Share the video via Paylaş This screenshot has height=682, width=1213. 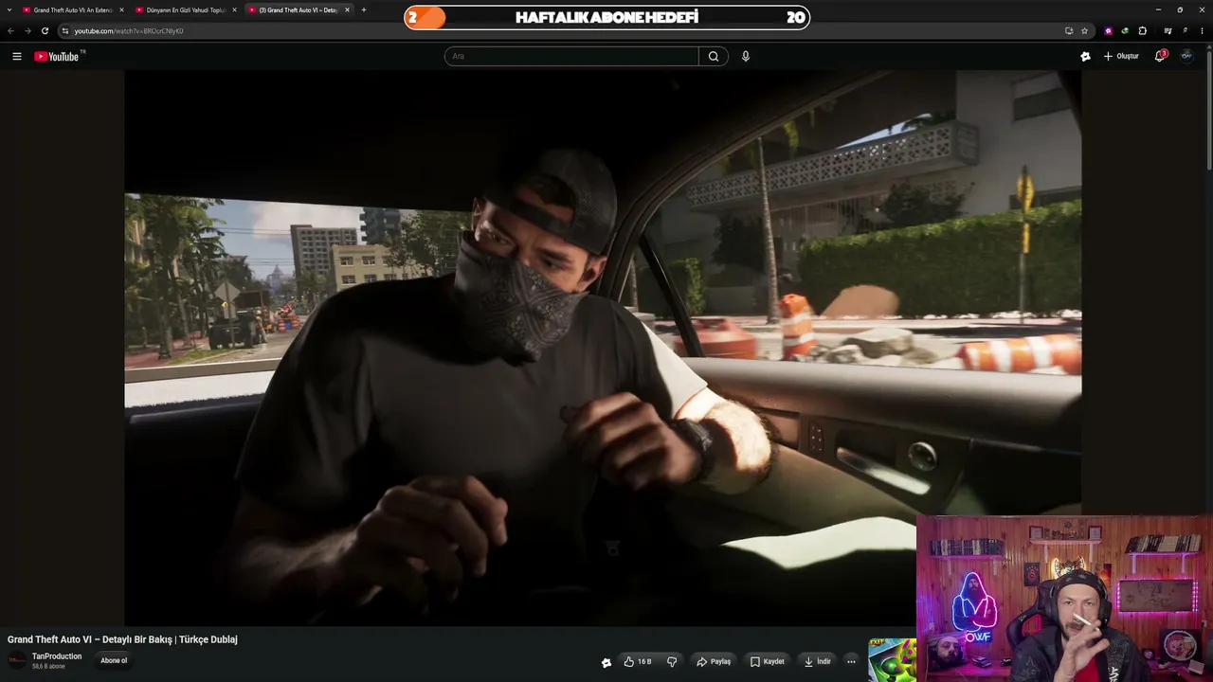pyautogui.click(x=714, y=661)
